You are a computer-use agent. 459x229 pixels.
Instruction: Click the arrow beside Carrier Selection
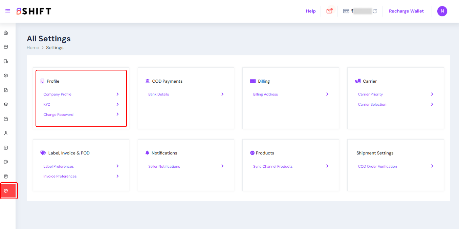pos(432,104)
